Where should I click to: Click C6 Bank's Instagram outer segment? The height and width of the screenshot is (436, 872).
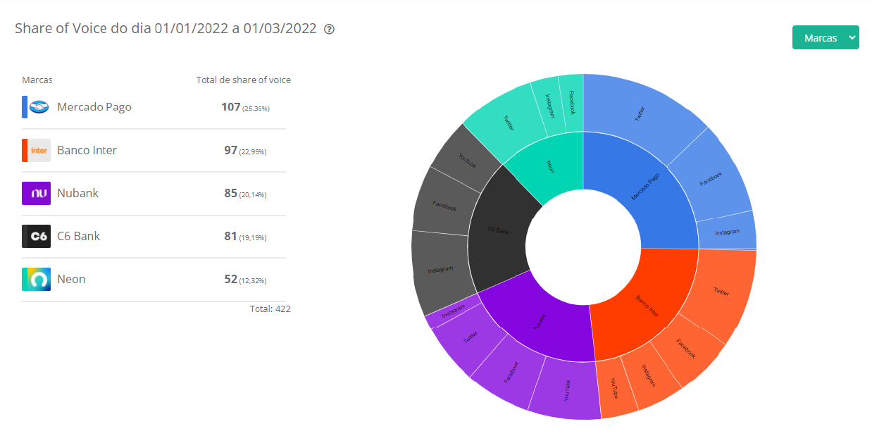tap(440, 271)
